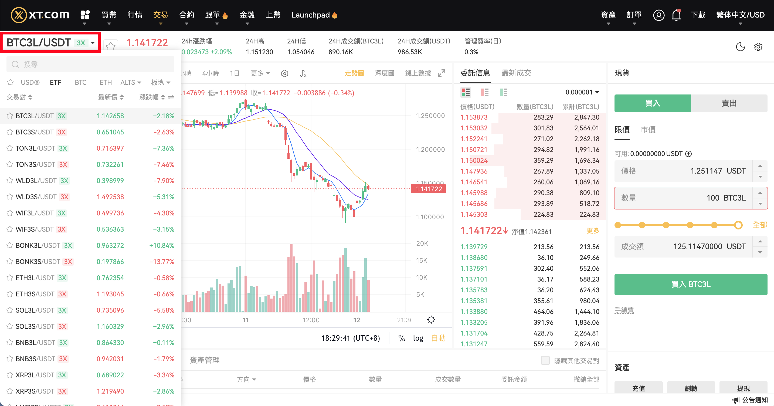774x406 pixels.
Task: Open the notifications bell icon
Action: pyautogui.click(x=676, y=15)
